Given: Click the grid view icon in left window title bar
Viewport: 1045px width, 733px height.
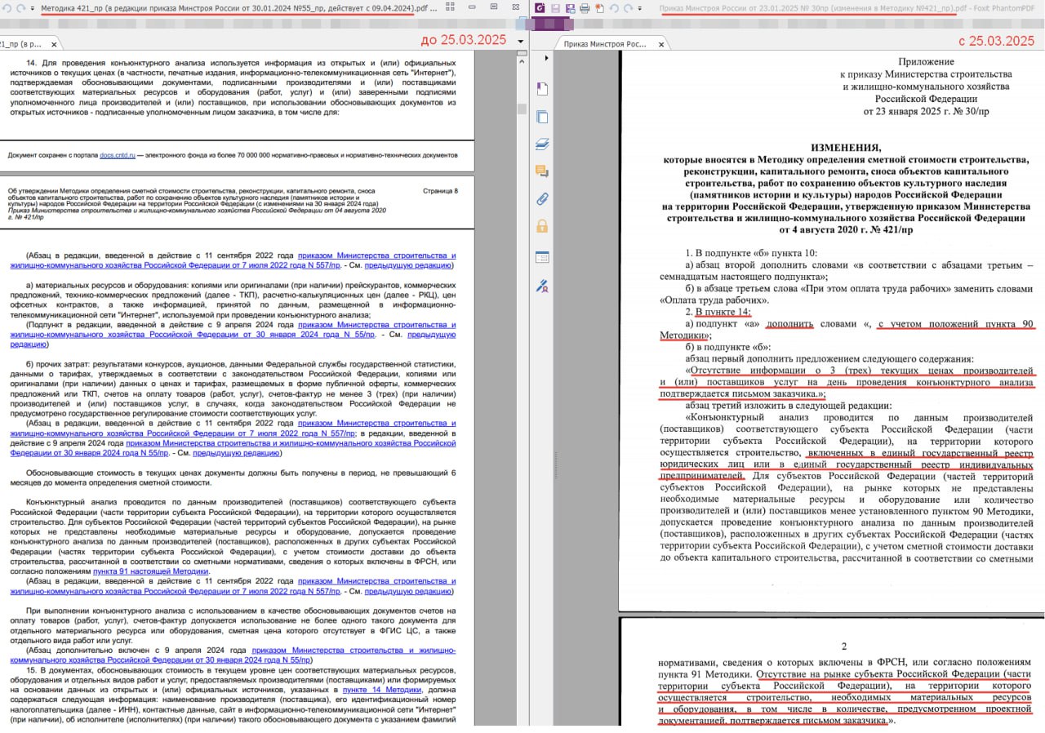Looking at the screenshot, I should tap(451, 8).
